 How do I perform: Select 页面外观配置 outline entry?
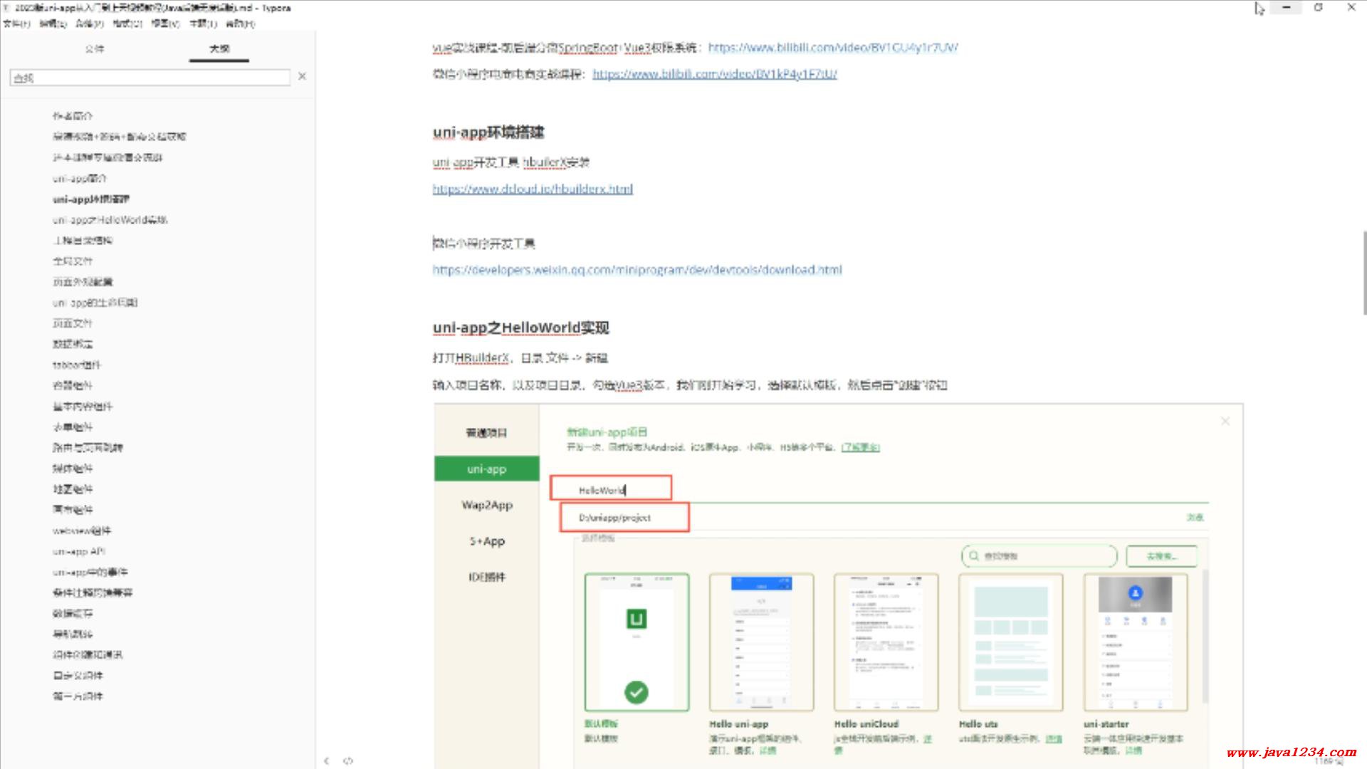pyautogui.click(x=83, y=281)
